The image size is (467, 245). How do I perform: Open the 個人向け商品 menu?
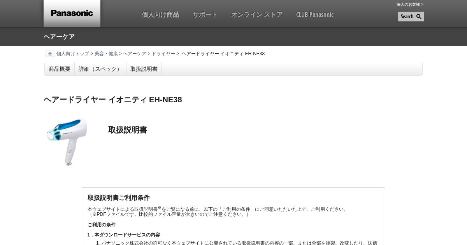[160, 14]
